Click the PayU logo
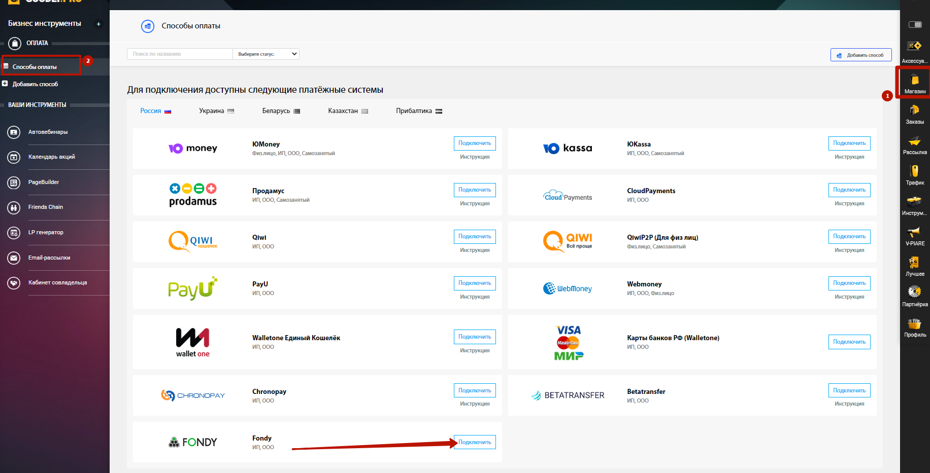Screen dimensions: 930x473 193,288
